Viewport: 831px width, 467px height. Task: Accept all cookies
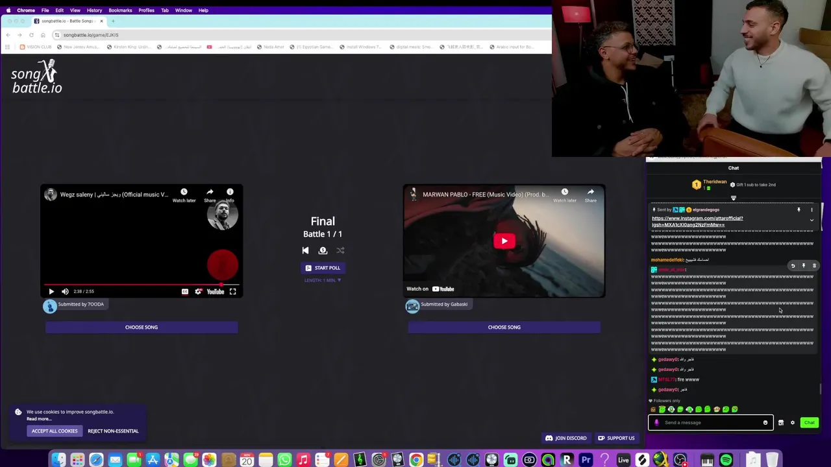(55, 431)
